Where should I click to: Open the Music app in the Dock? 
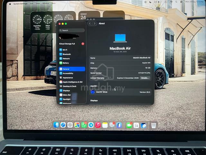(98, 125)
